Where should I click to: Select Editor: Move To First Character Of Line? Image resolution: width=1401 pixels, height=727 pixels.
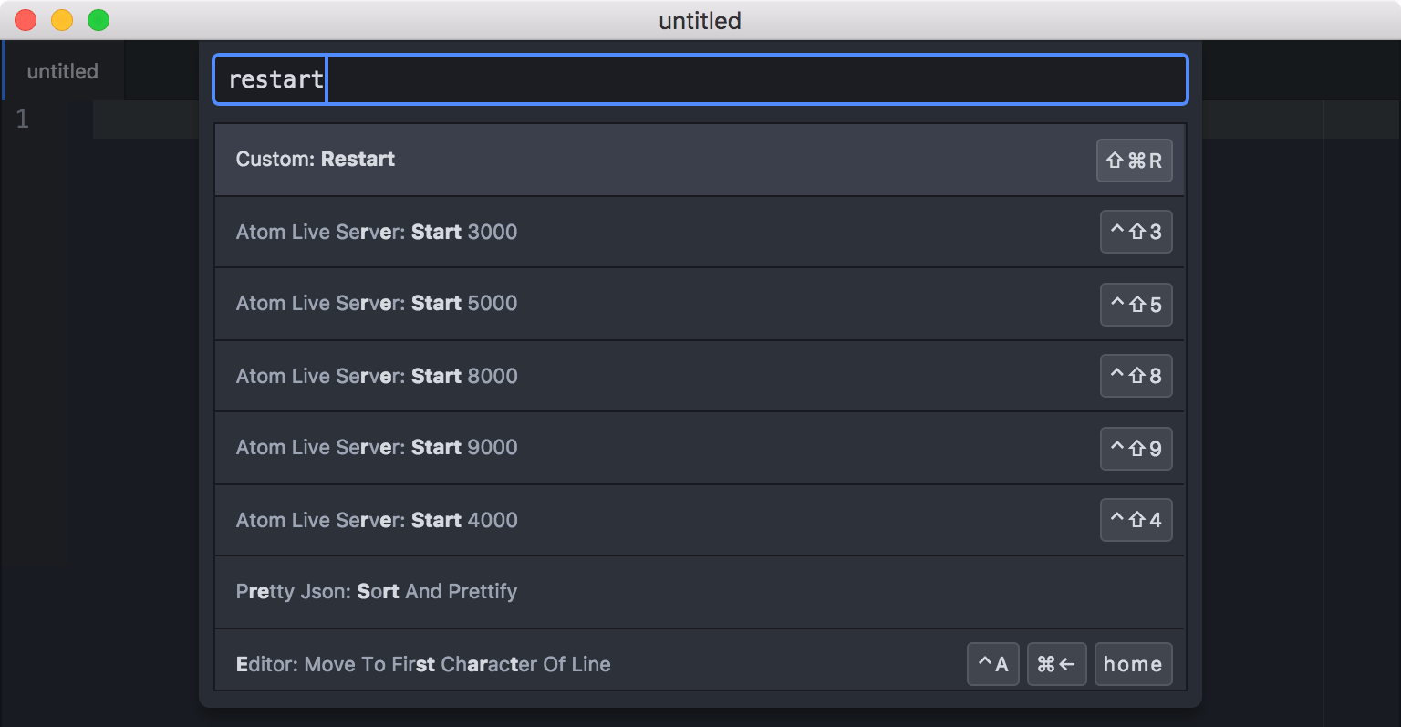pos(547,664)
